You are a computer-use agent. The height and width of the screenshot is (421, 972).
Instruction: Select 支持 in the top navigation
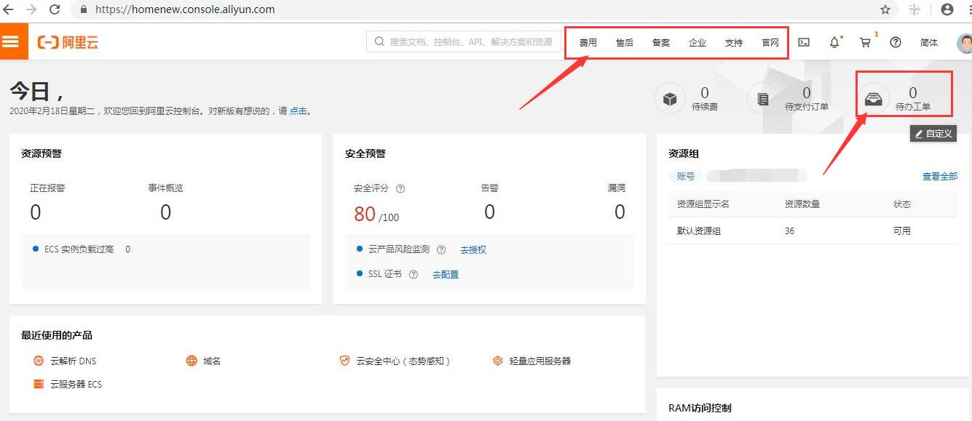click(733, 43)
